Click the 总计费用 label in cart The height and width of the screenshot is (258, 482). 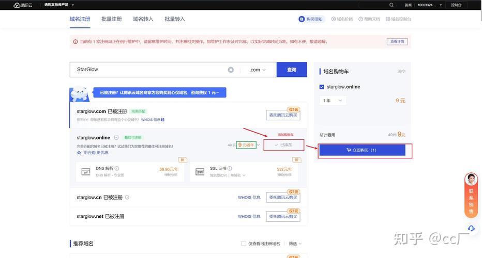(327, 135)
